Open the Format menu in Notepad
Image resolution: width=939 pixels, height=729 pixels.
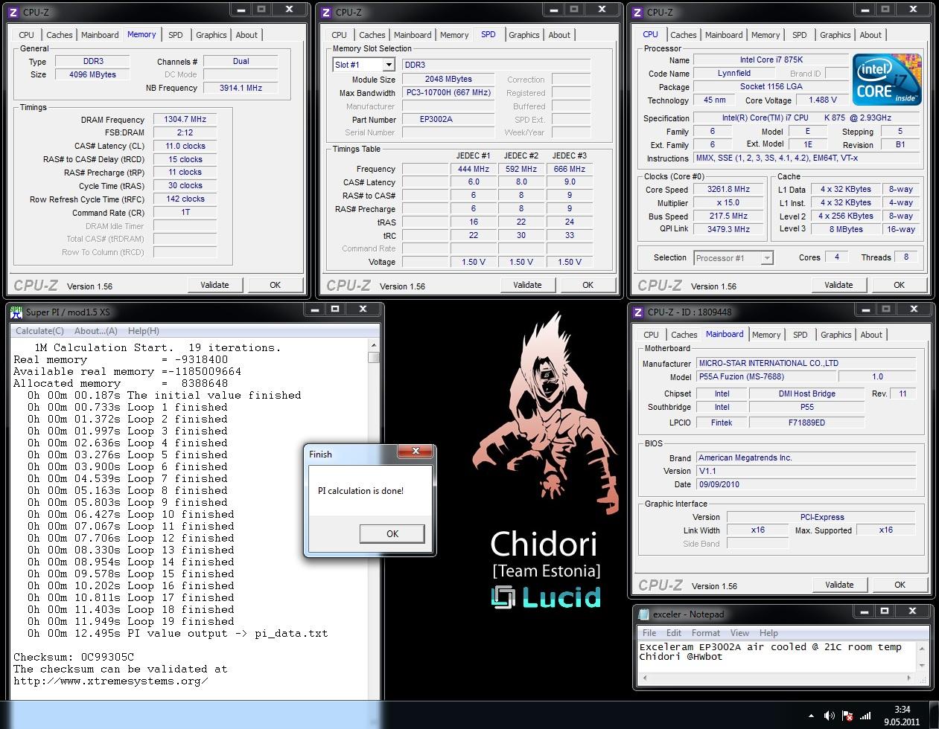[706, 633]
